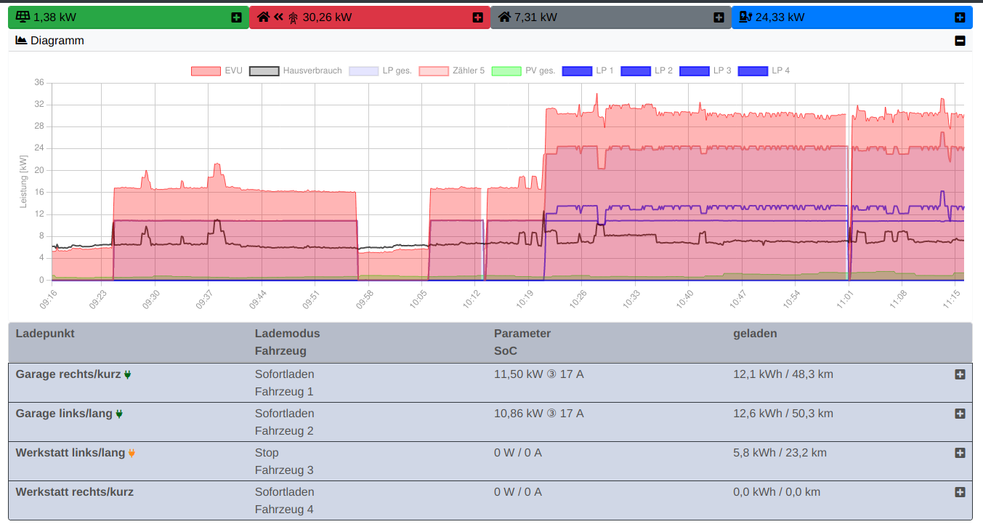The height and width of the screenshot is (527, 983).
Task: Click the house icon in grey bar
Action: [x=504, y=17]
